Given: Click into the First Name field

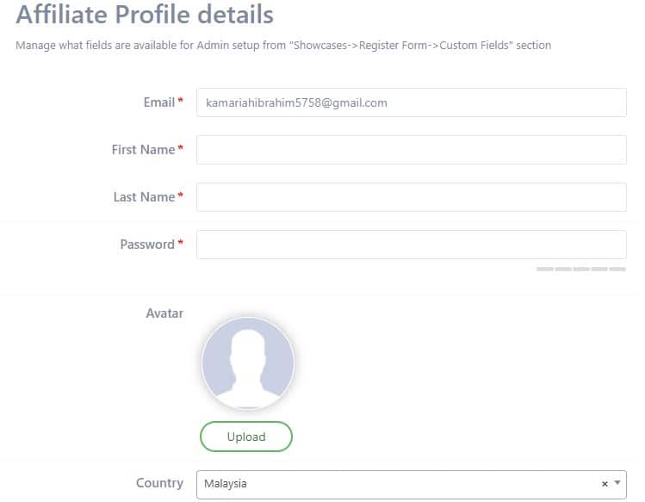Looking at the screenshot, I should pos(411,150).
